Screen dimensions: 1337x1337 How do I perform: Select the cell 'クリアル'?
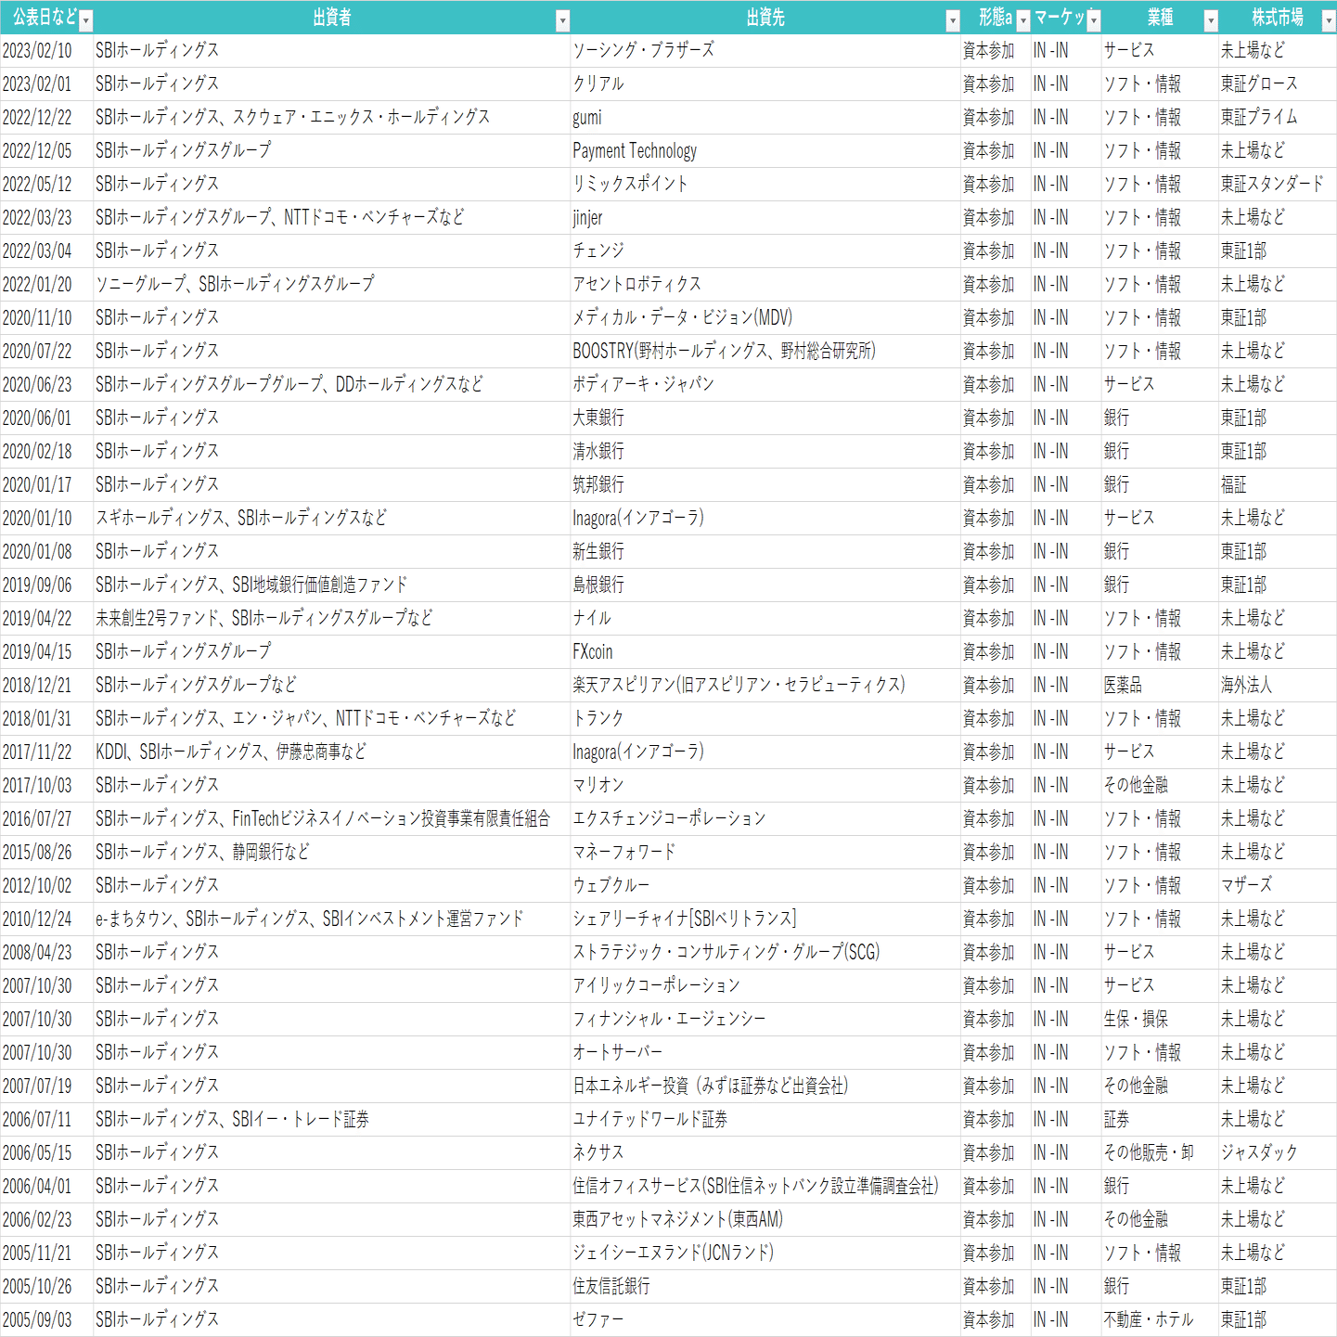coord(765,84)
